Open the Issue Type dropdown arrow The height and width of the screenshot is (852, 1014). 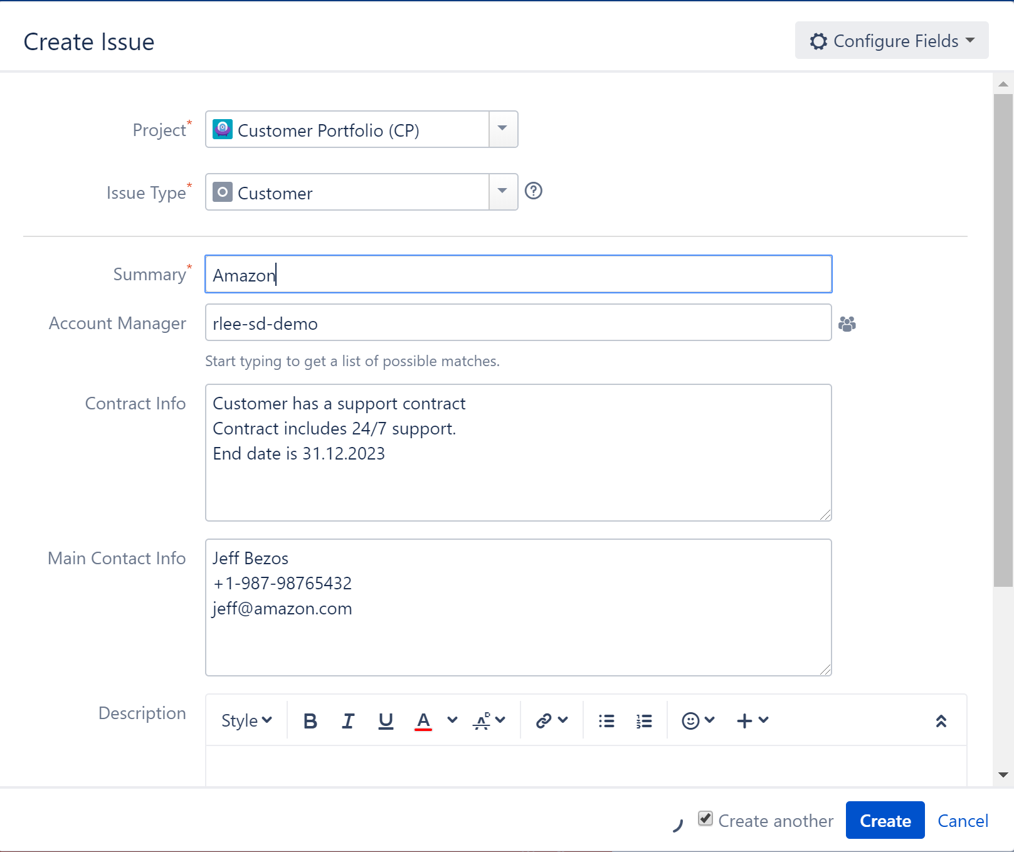click(502, 192)
